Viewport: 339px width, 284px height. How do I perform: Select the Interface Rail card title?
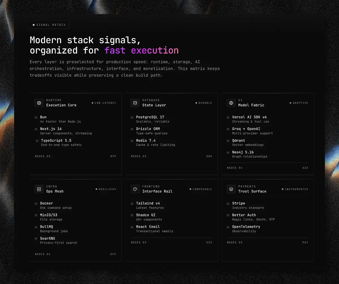[x=157, y=191]
